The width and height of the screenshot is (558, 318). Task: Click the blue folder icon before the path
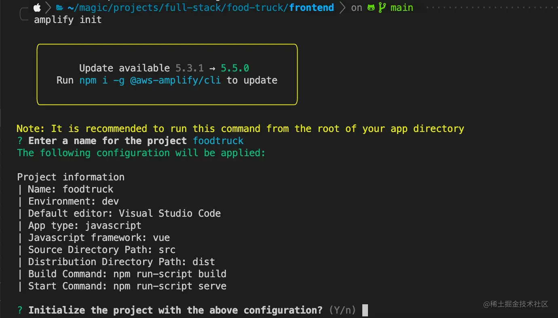(59, 7)
